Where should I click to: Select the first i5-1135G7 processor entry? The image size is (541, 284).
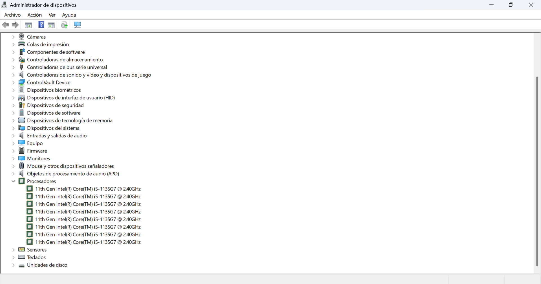88,189
